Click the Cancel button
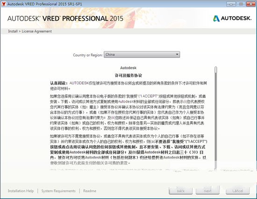Screen dimensions: 257x199 (x=238, y=191)
